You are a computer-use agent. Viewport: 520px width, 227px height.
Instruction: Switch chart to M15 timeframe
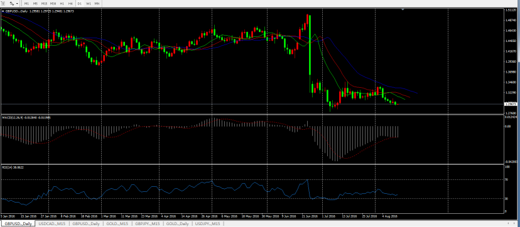(44, 3)
